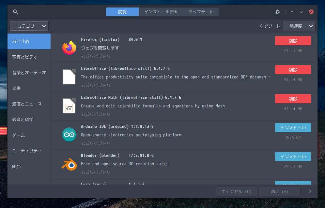The width and height of the screenshot is (325, 208).
Task: Click 削除 to remove Firefox
Action: pos(293,41)
